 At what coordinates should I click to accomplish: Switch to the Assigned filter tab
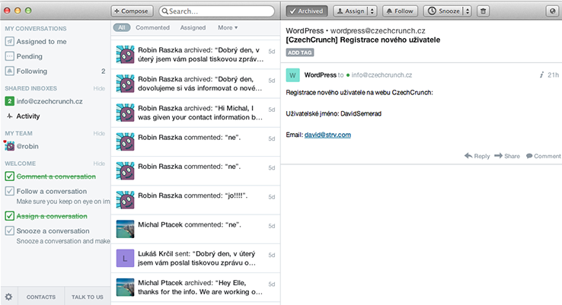pyautogui.click(x=193, y=27)
